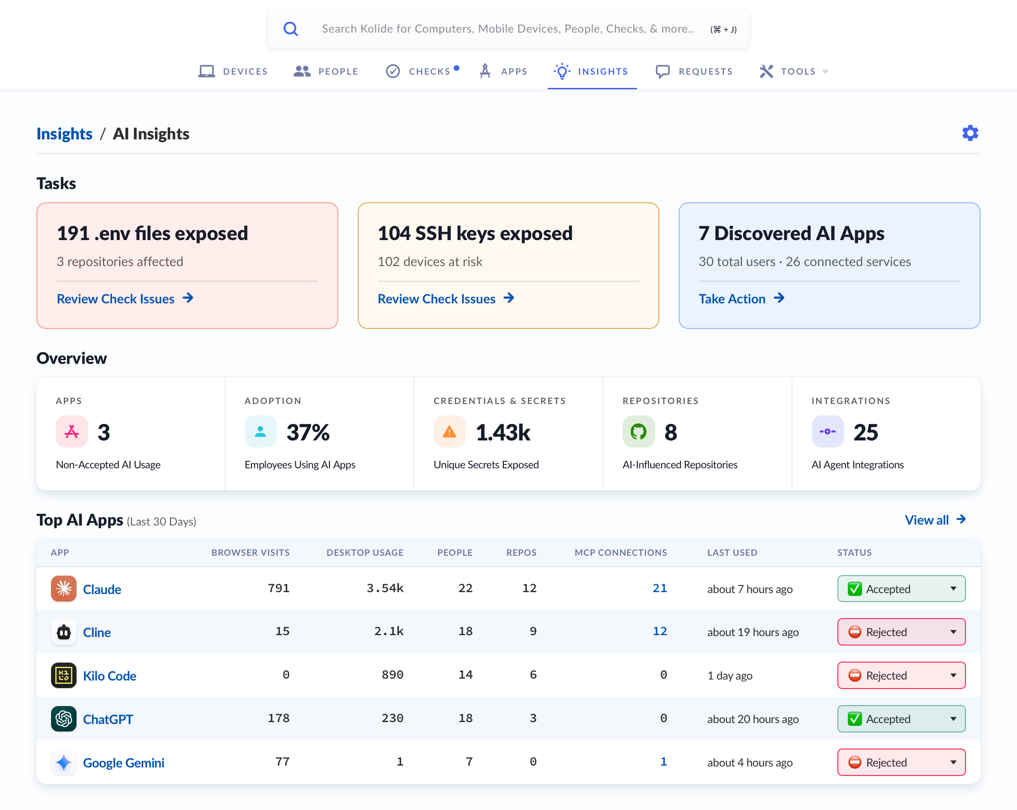This screenshot has height=810, width=1017.
Task: Expand the Tools menu
Action: pyautogui.click(x=794, y=71)
